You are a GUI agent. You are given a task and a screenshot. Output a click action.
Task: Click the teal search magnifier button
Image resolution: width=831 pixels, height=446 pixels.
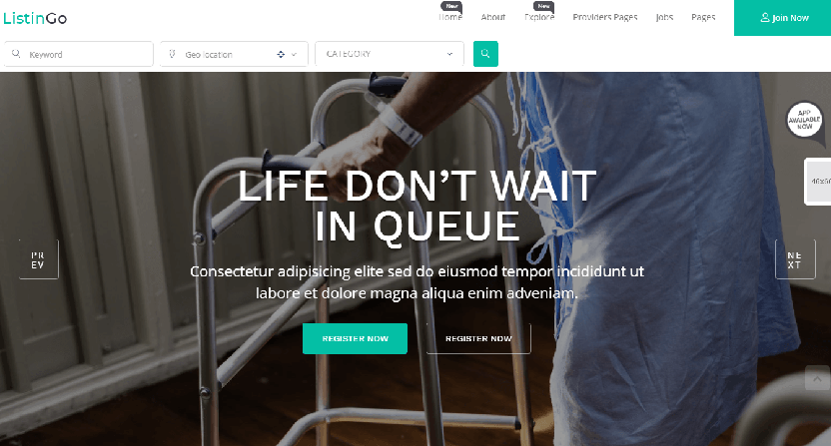pos(485,54)
